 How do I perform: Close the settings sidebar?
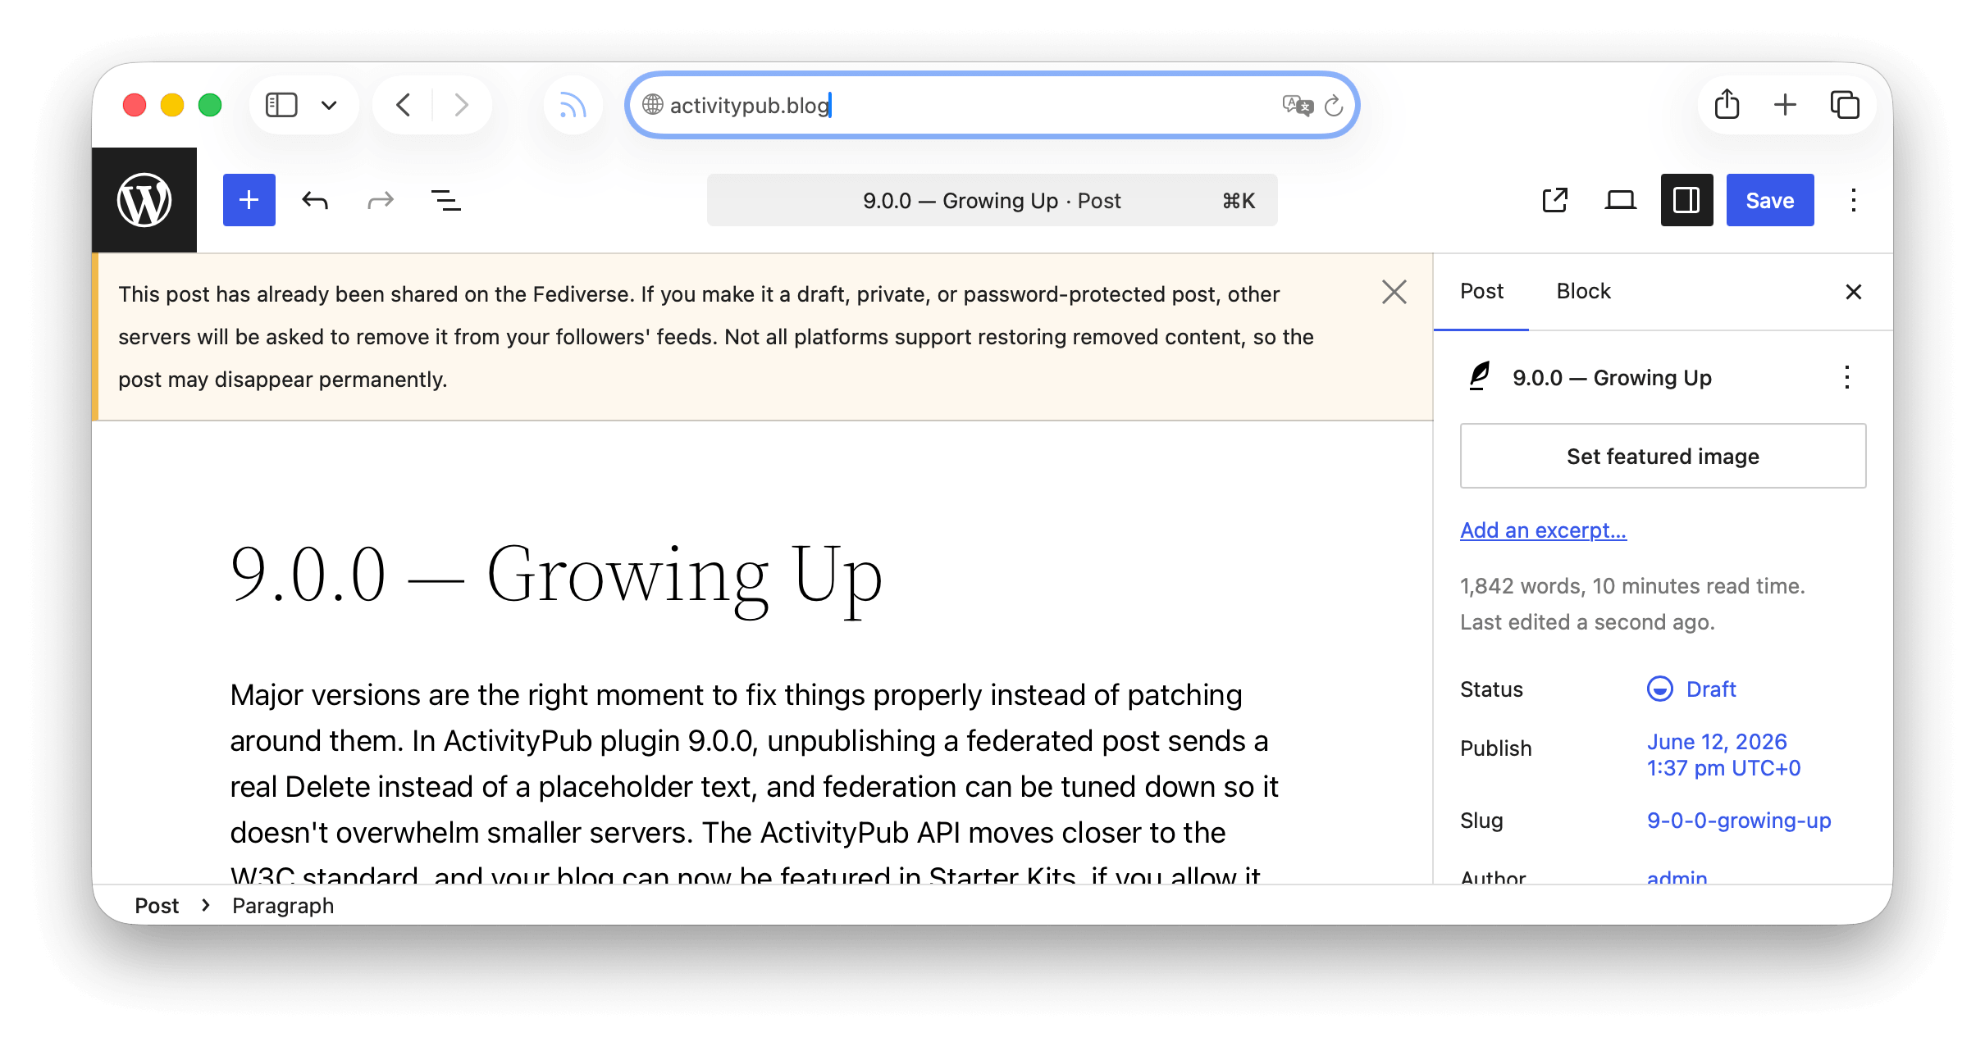[1854, 292]
